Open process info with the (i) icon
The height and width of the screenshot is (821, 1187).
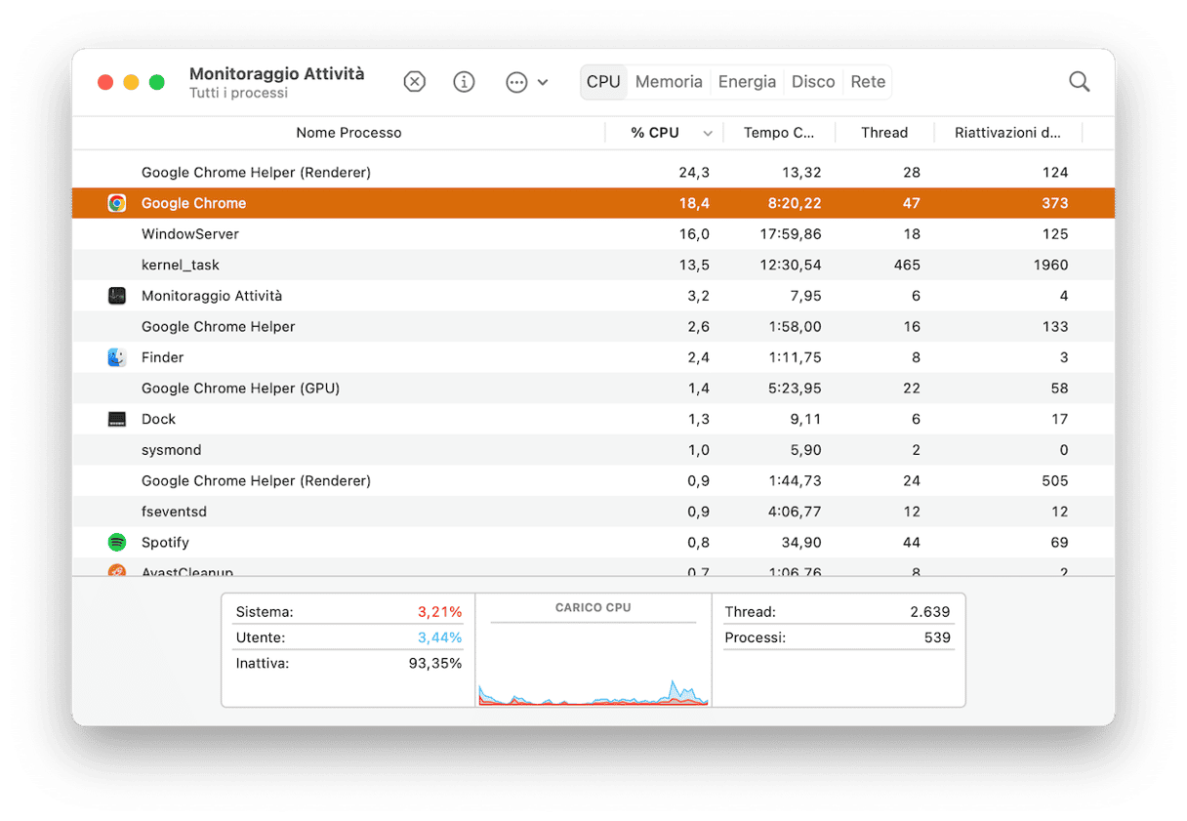(465, 82)
